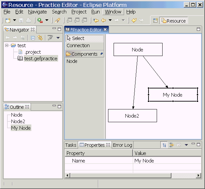
Task: Open the Window menu
Action: click(113, 12)
